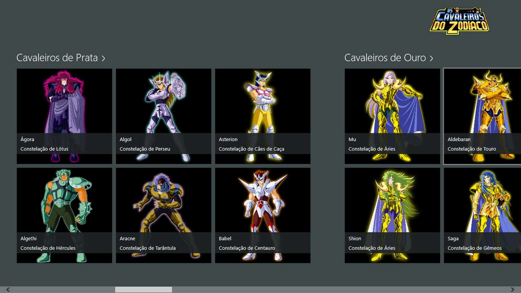
Task: Select the Aracne character card
Action: [164, 215]
